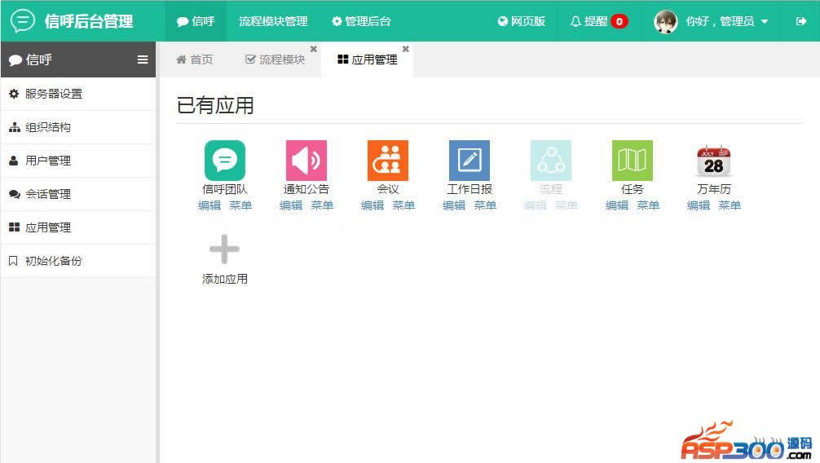Switch to the 流程模块 tab
The height and width of the screenshot is (463, 820).
pyautogui.click(x=276, y=60)
